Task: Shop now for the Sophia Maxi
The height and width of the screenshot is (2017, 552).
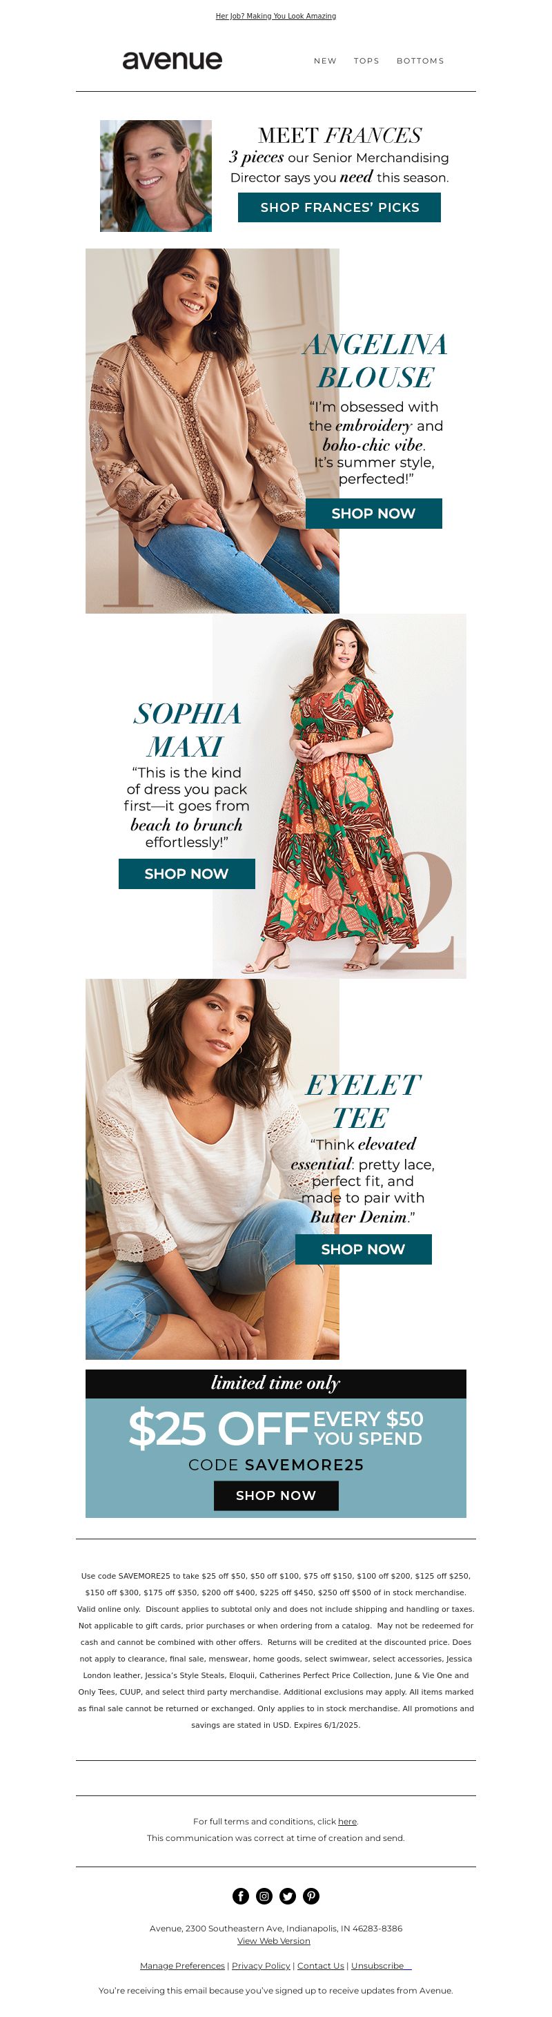Action: pyautogui.click(x=186, y=874)
